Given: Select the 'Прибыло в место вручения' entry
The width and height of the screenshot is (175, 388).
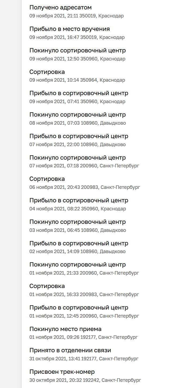Looking at the screenshot, I should point(70,29).
